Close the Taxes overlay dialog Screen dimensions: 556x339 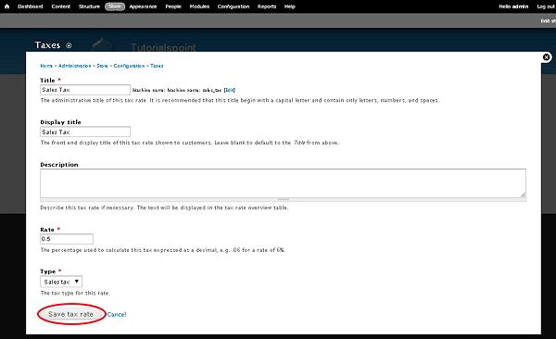(x=547, y=57)
